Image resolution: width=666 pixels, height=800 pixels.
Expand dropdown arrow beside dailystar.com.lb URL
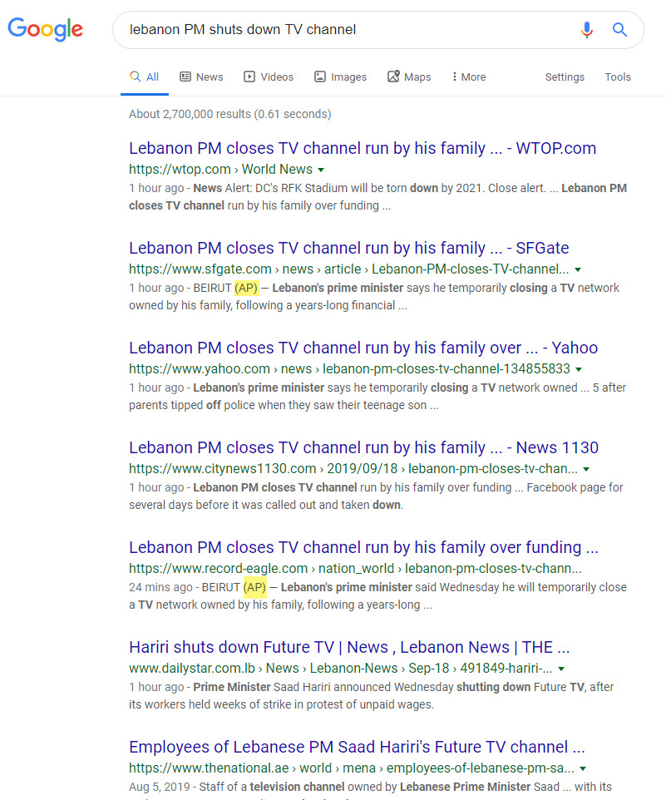[x=562, y=669]
